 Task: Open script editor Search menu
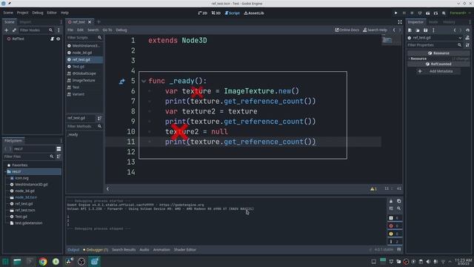coord(93,30)
